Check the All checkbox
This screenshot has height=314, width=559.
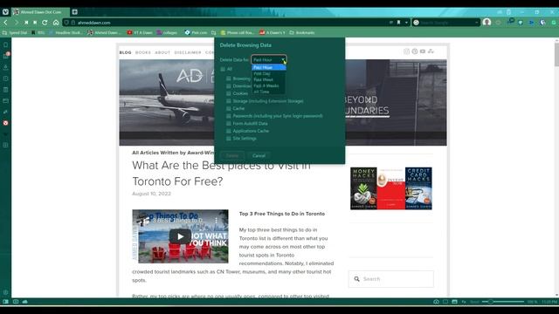coord(223,69)
